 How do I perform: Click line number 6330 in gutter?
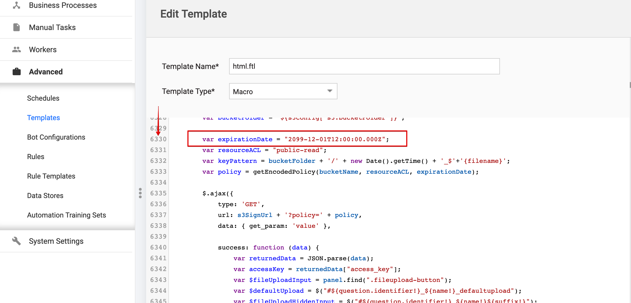[158, 139]
